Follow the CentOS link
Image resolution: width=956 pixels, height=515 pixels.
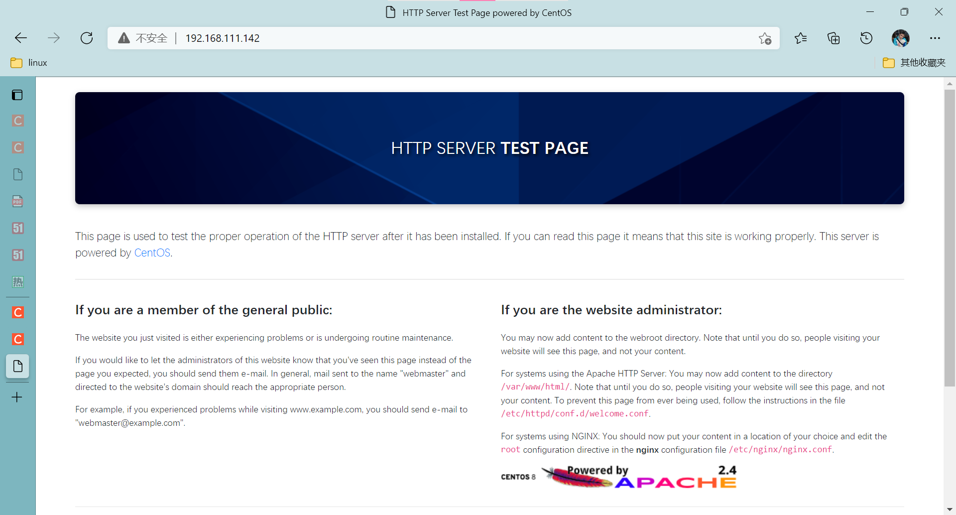click(152, 253)
